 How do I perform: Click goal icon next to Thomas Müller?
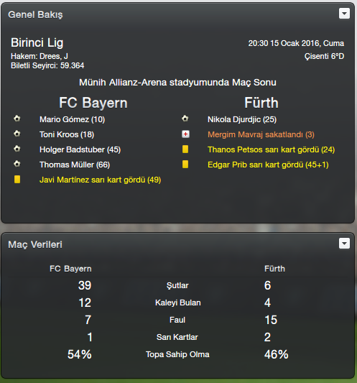coord(17,164)
